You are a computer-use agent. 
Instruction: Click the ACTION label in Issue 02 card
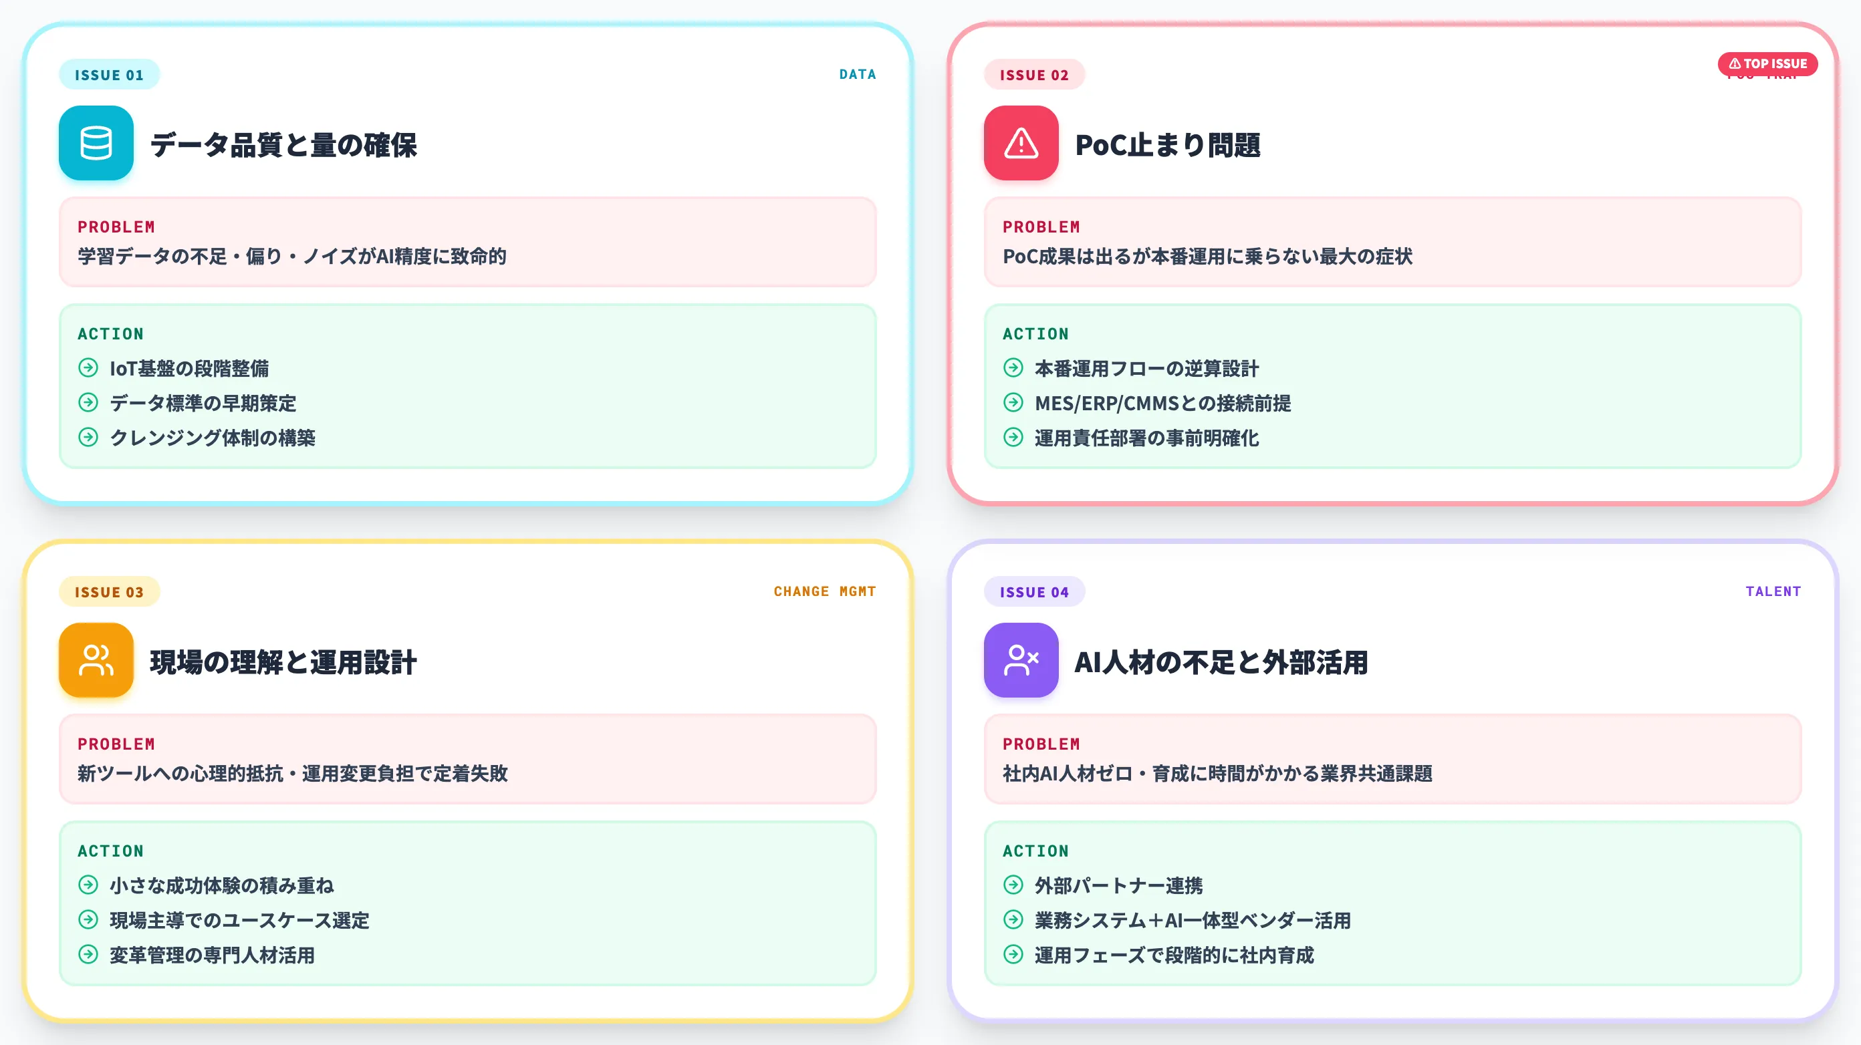[x=1035, y=333]
